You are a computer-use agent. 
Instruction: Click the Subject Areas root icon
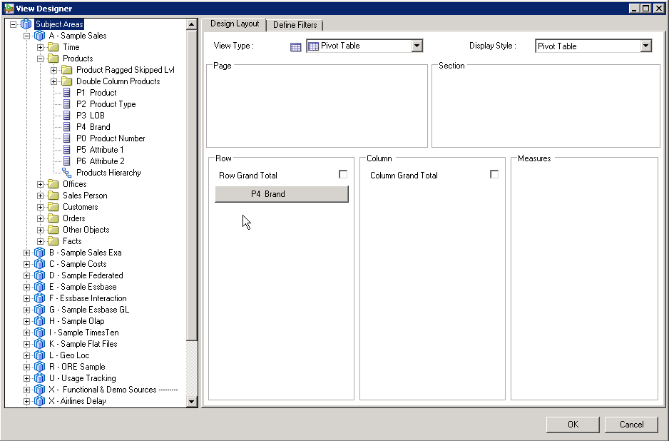click(26, 24)
